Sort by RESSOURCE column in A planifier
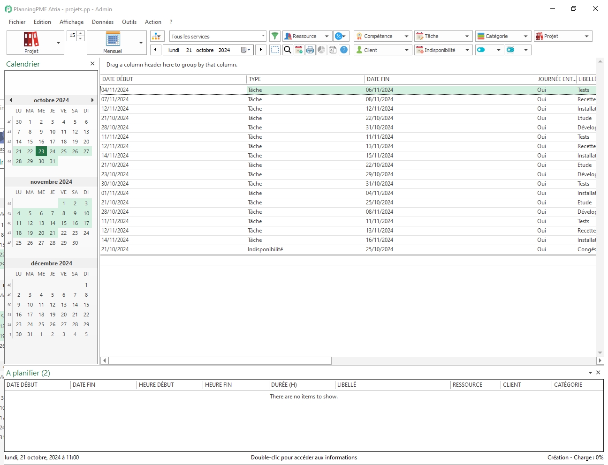608x465 pixels. point(476,385)
